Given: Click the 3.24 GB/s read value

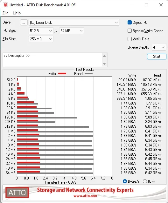Looking at the screenshot, I should (153, 122).
